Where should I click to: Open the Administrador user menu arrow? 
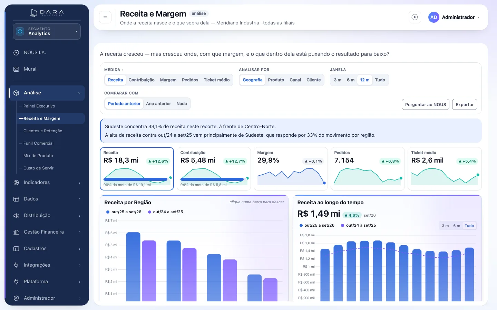[x=478, y=18]
